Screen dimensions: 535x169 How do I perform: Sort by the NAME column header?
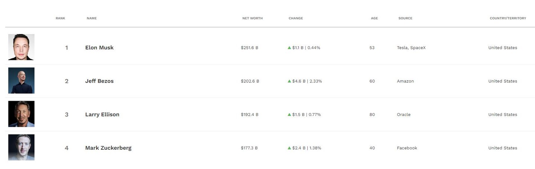91,18
